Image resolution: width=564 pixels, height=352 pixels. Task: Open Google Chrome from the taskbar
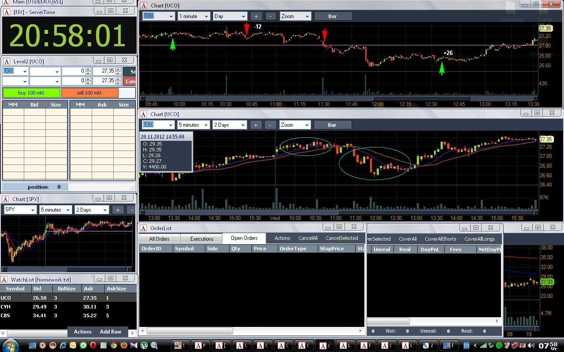point(114,346)
